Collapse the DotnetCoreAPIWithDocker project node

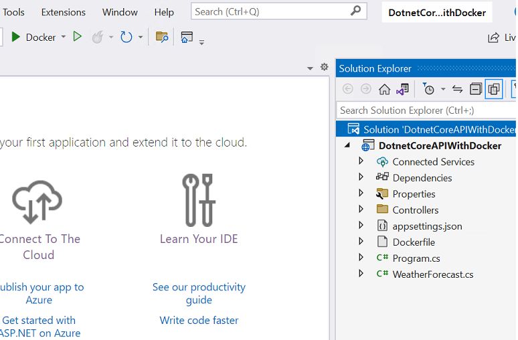[x=347, y=145]
